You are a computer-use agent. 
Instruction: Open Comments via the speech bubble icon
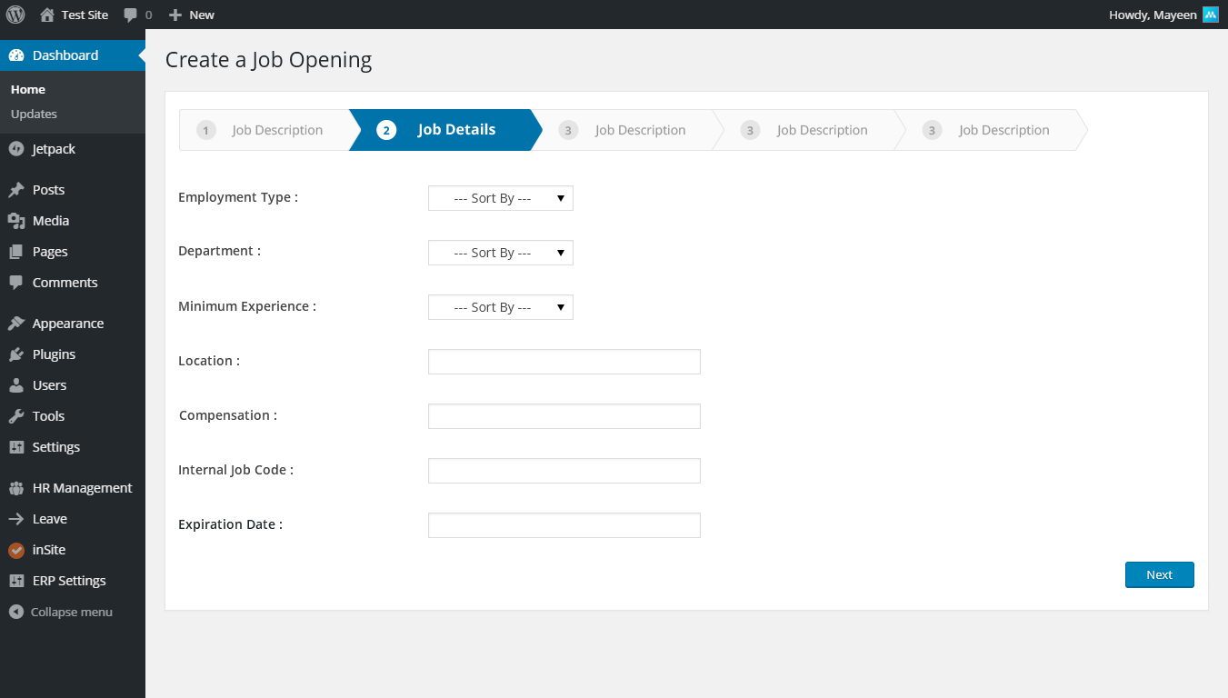pos(15,282)
